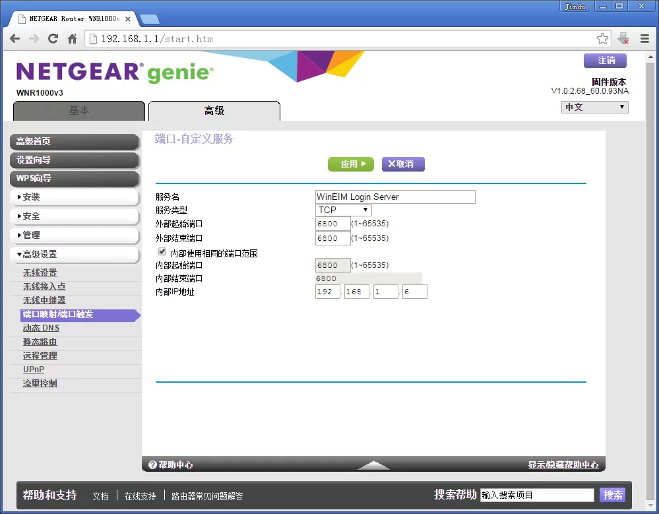Open a new browser tab
The height and width of the screenshot is (514, 659).
(149, 19)
